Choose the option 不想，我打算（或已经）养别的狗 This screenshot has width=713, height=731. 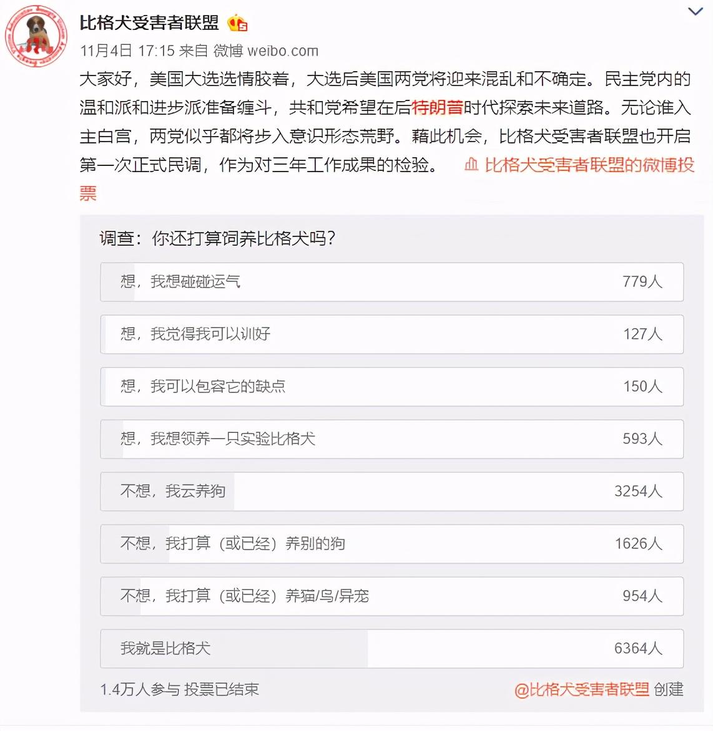click(391, 544)
